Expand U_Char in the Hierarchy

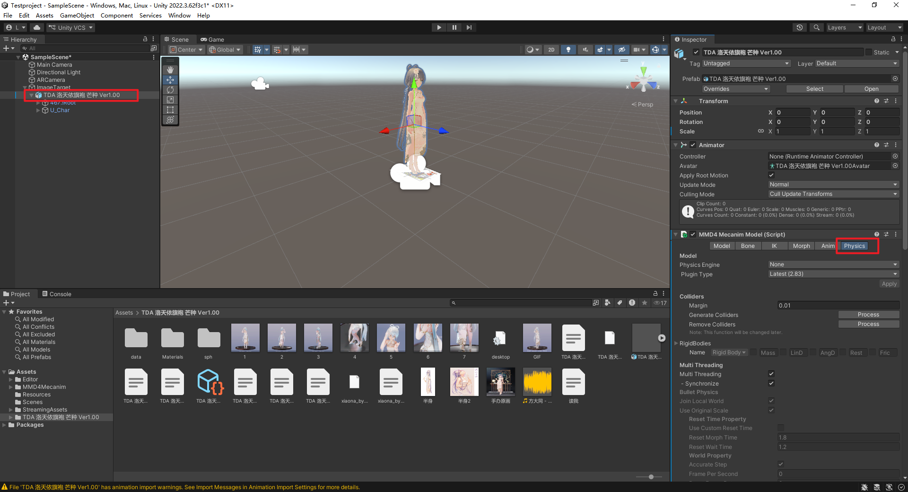(38, 110)
